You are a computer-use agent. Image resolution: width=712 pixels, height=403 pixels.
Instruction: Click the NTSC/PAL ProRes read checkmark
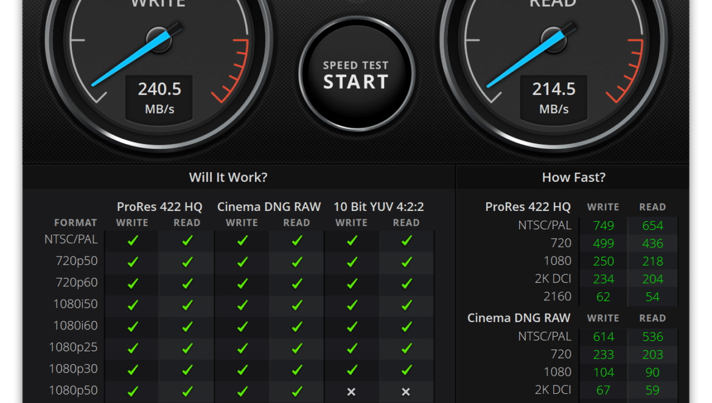187,240
